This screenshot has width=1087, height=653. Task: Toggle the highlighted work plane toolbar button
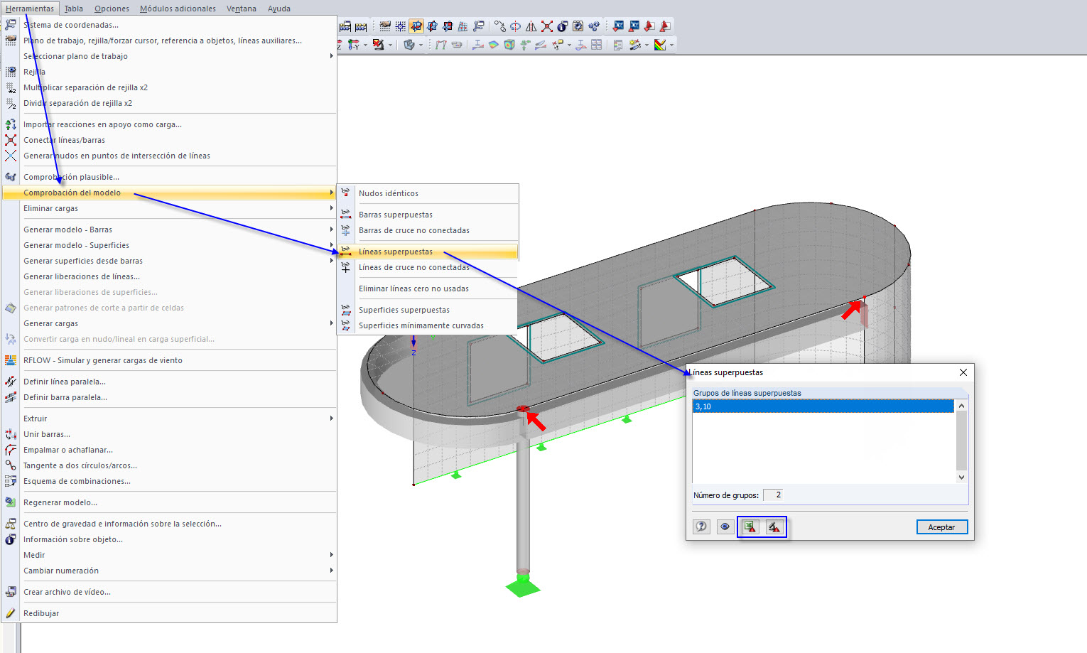point(416,26)
